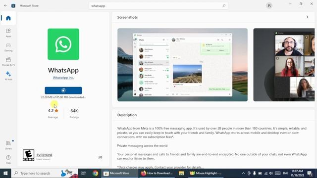
Task: Open Movies & TV in sidebar
Action: coord(8,61)
